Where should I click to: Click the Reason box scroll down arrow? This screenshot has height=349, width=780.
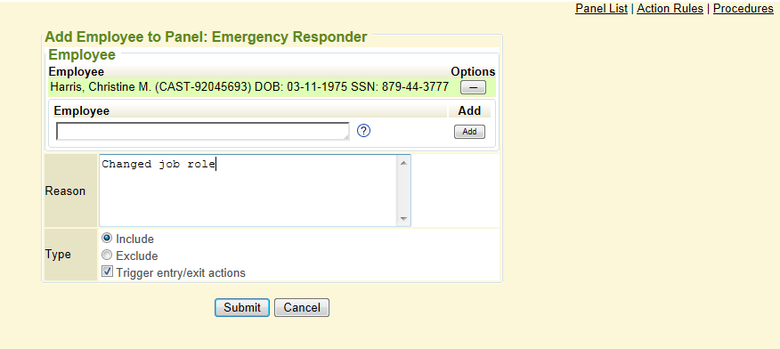403,219
